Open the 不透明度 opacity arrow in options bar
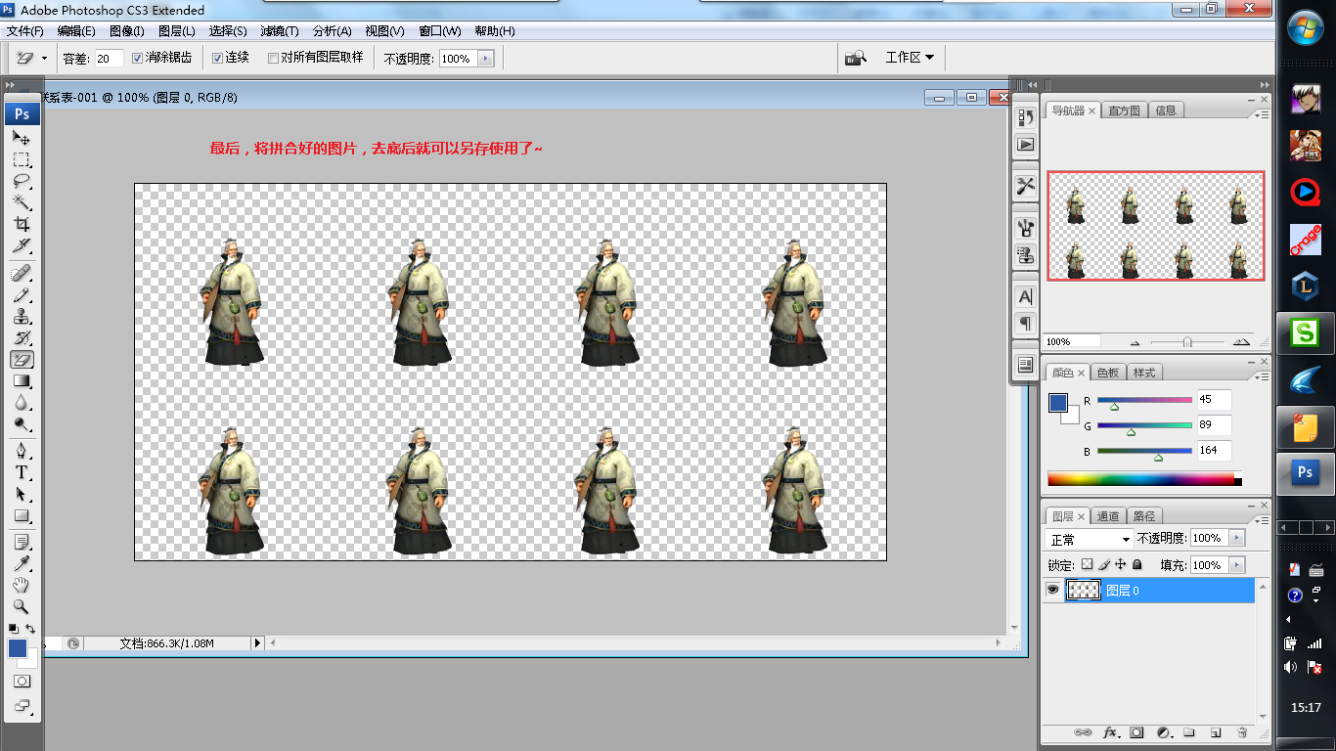Viewport: 1336px width, 751px height. click(485, 59)
